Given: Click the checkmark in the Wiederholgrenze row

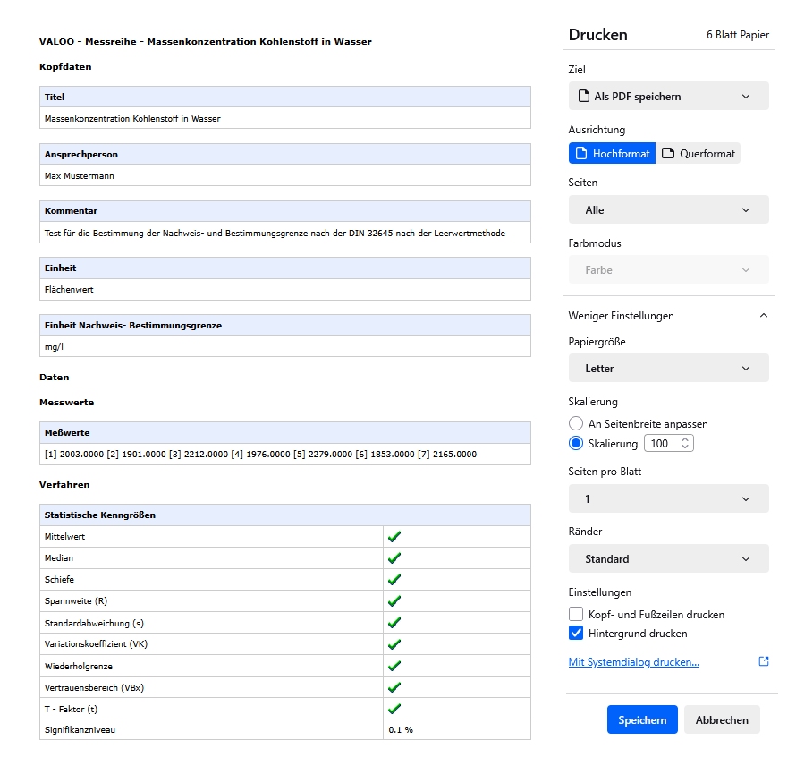Looking at the screenshot, I should (x=394, y=666).
